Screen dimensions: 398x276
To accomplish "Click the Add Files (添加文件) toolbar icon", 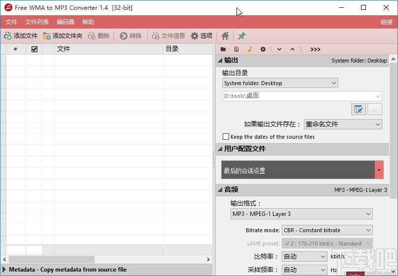I will 8,36.
